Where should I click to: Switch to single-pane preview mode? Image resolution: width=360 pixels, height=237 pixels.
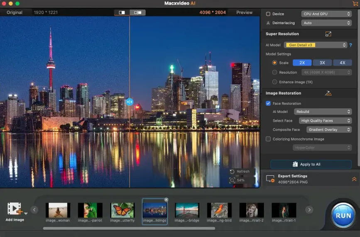point(122,12)
